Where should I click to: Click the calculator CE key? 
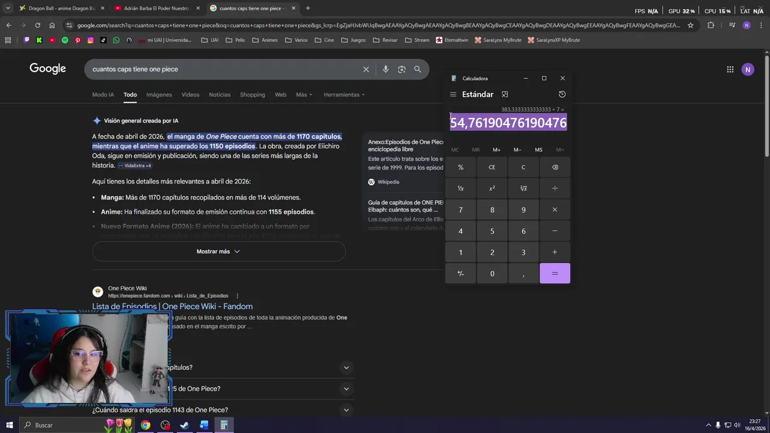(492, 167)
